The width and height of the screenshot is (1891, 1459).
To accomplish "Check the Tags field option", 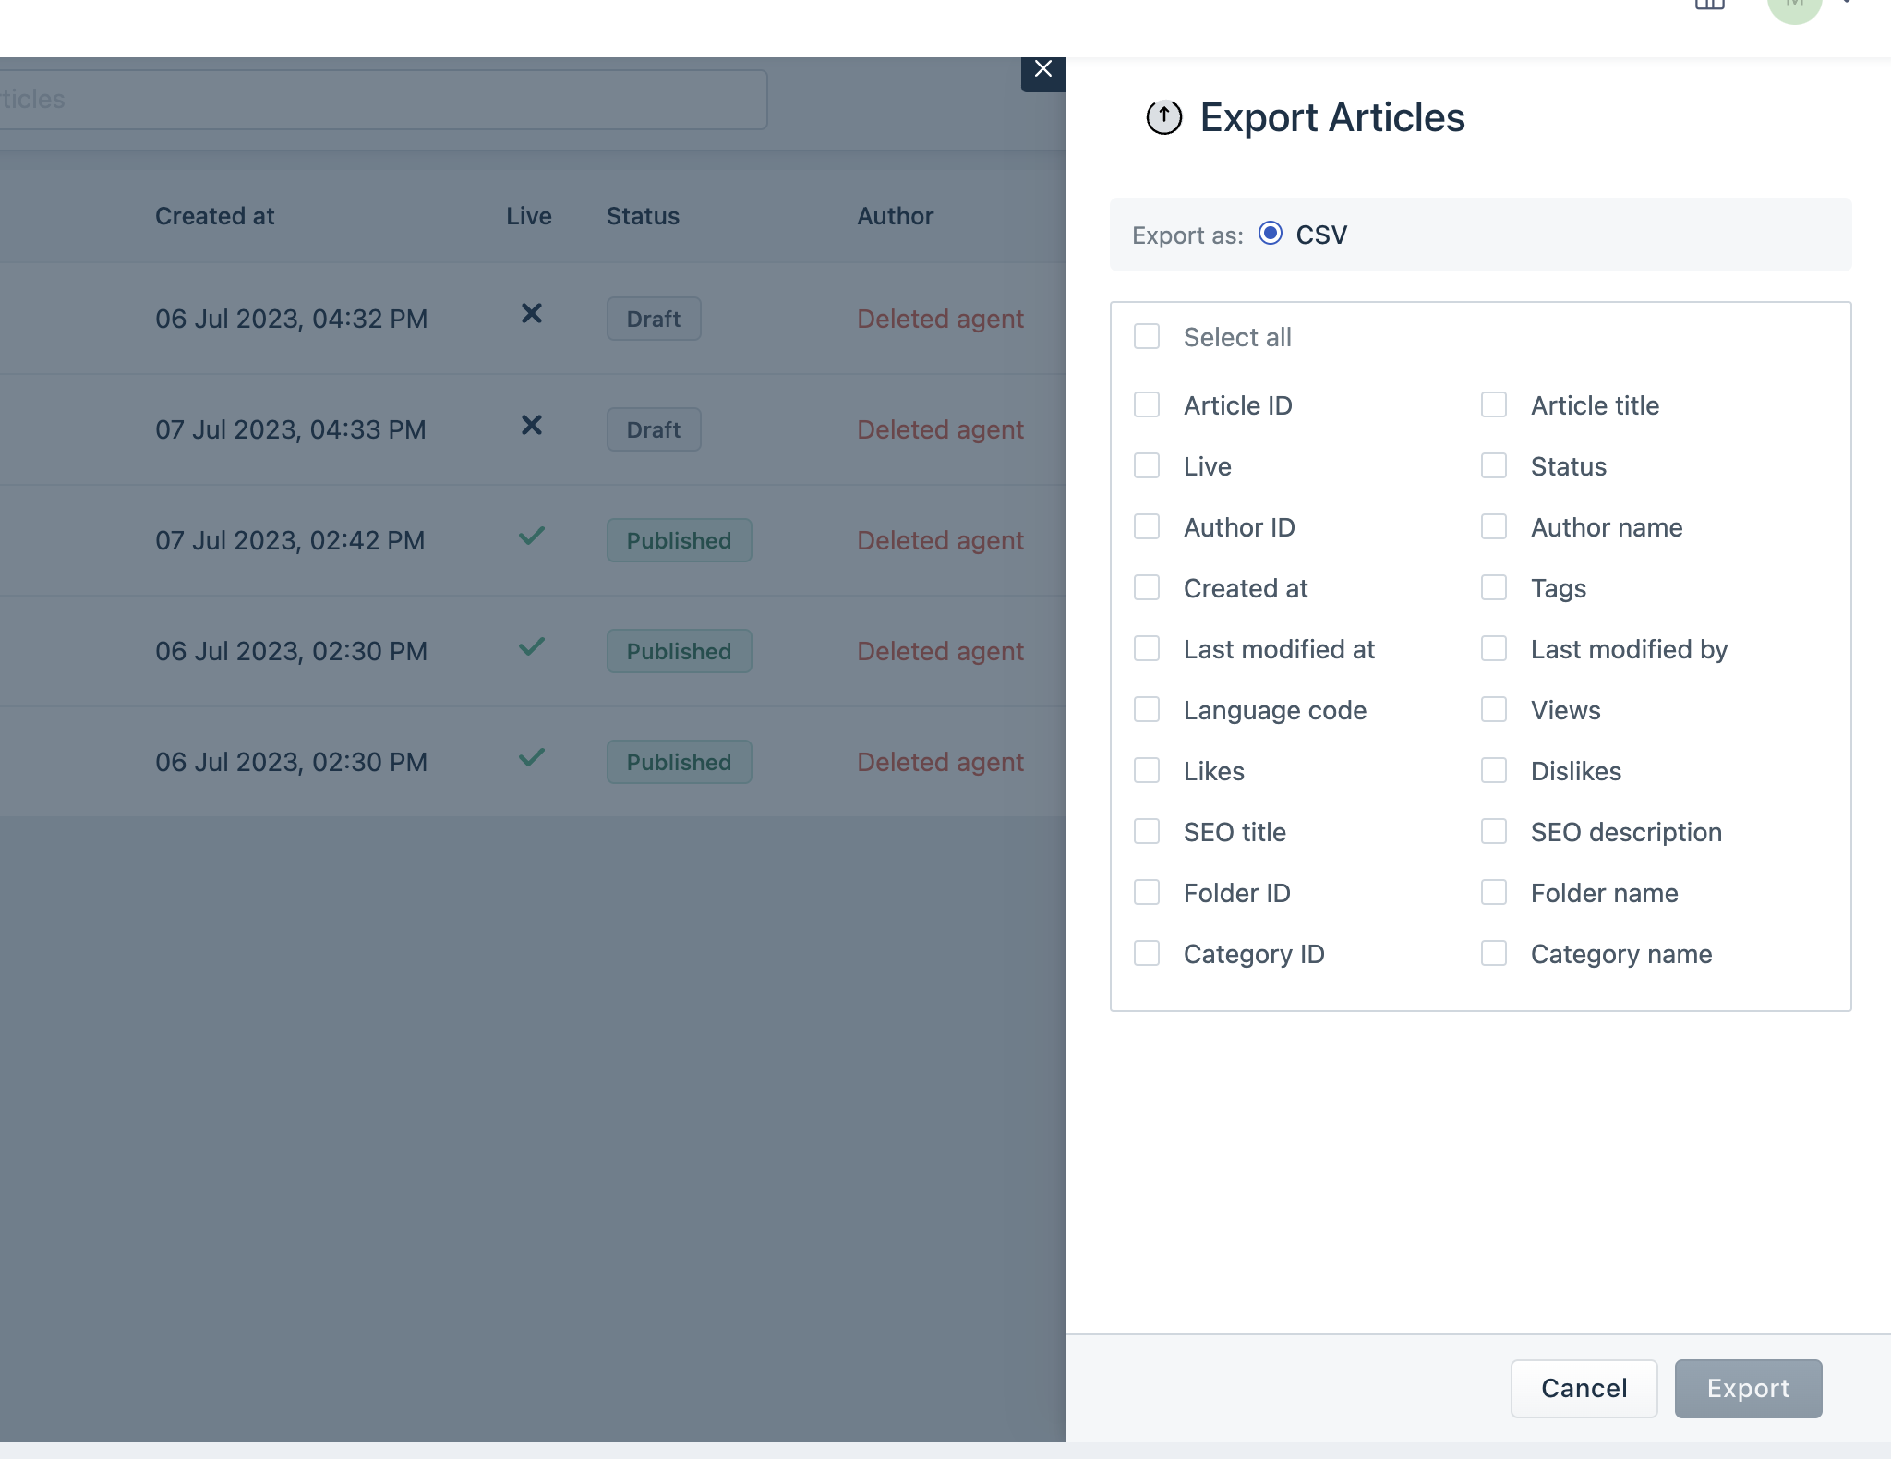I will click(x=1493, y=588).
